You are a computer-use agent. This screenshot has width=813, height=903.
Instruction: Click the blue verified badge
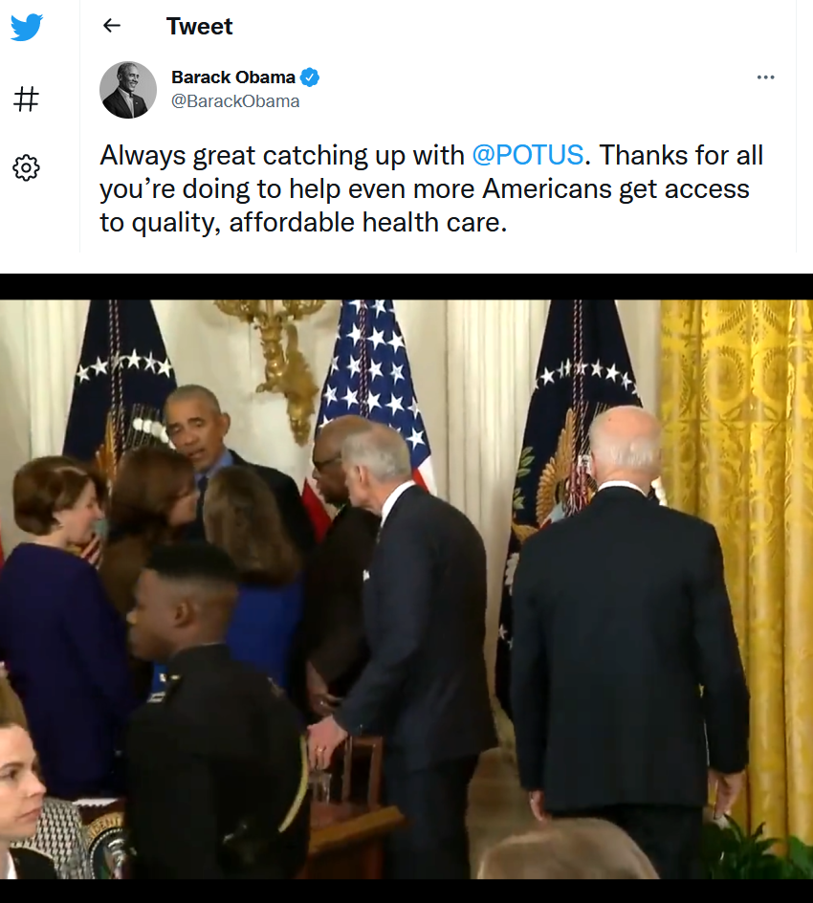[x=310, y=77]
